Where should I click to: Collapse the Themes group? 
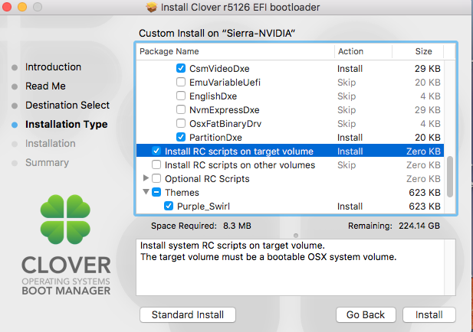[x=146, y=191]
